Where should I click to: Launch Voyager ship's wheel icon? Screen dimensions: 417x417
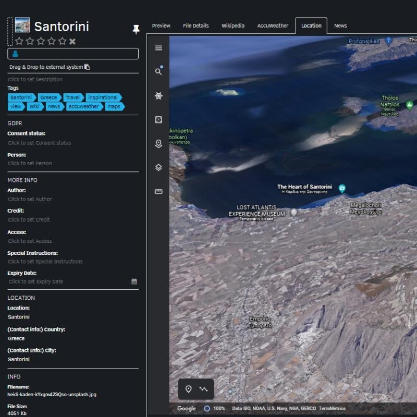point(158,96)
